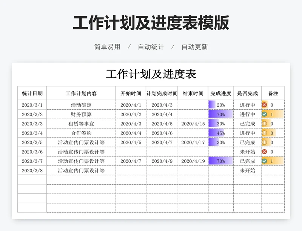
Task: Select the planned completion 2020/4/6 for 合作签约
Action: (162, 133)
